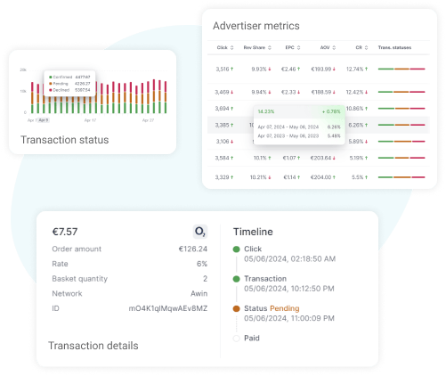Screen dimensions: 446x376
Task: Click the Awin network value
Action: [199, 293]
